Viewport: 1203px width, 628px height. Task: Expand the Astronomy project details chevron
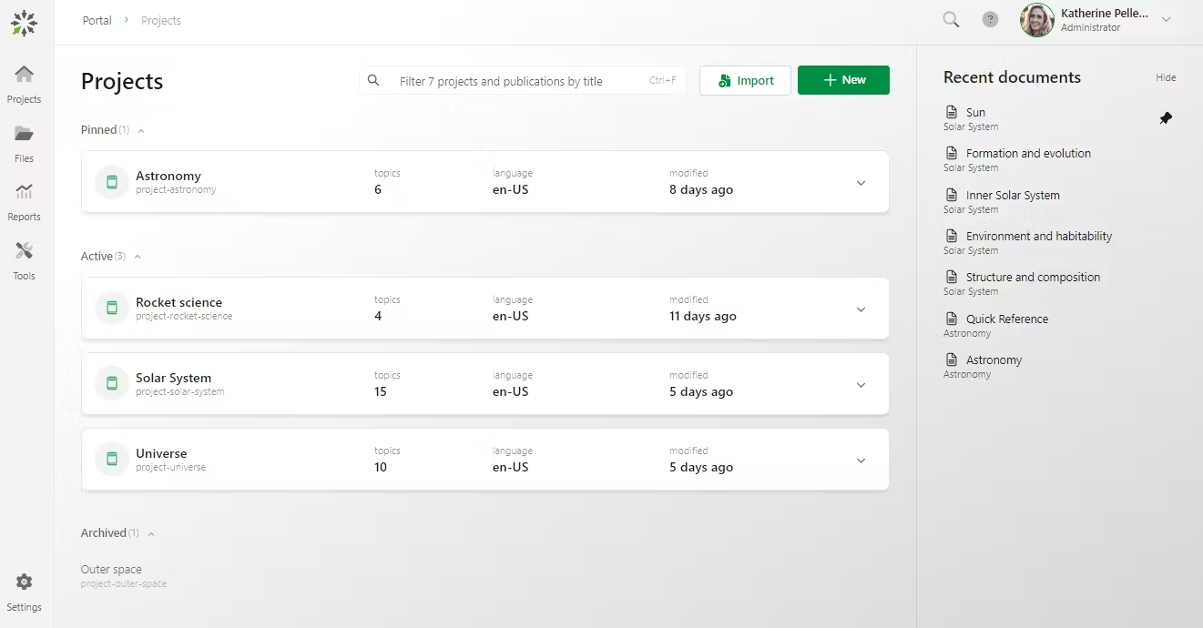click(x=861, y=182)
